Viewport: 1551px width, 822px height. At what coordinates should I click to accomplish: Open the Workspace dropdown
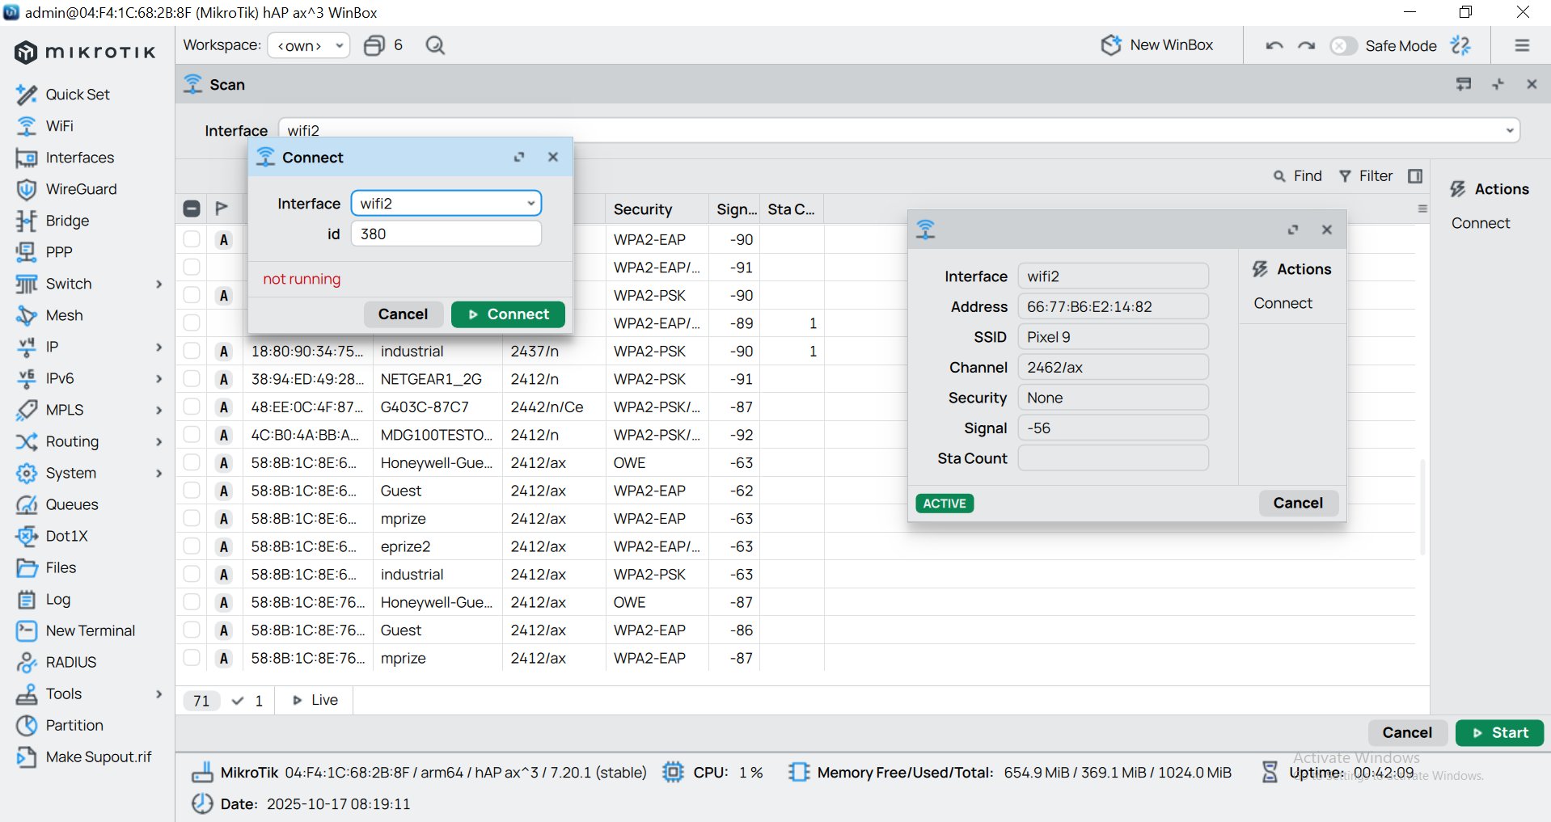[309, 46]
